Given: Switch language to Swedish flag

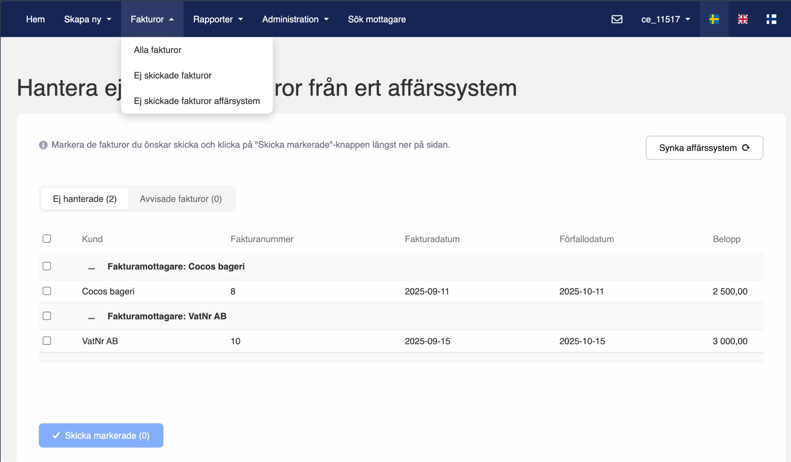Looking at the screenshot, I should [x=714, y=19].
